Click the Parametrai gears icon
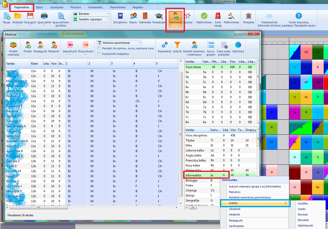This screenshot has width=328, height=229. 164,45
